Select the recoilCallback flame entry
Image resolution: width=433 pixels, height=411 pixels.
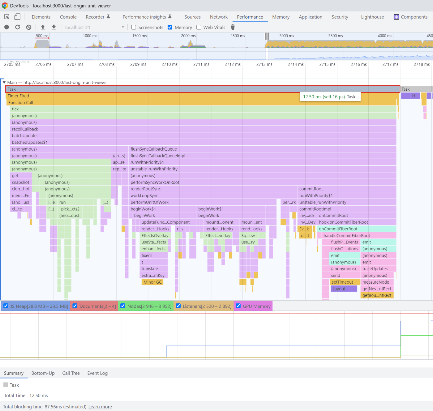click(x=203, y=129)
